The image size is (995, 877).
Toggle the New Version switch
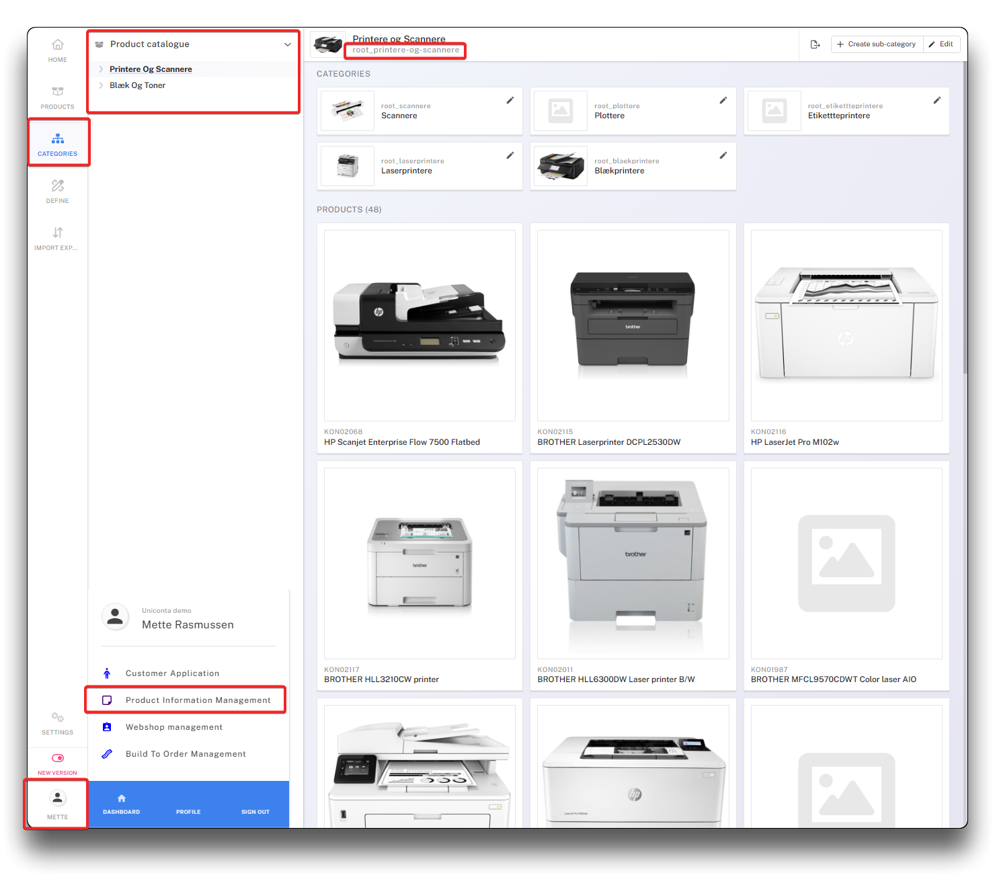click(58, 758)
